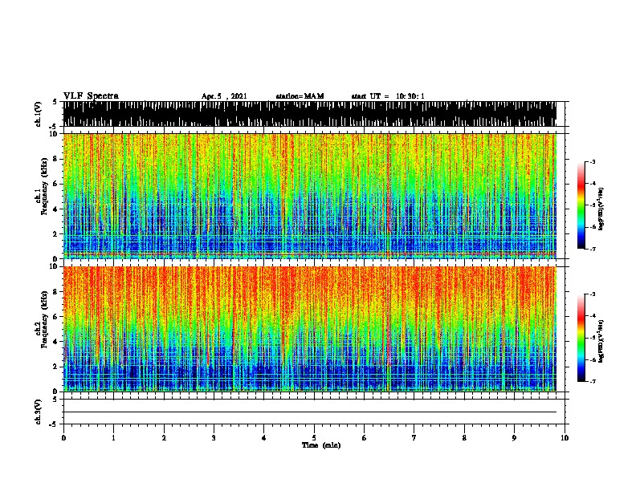This screenshot has width=636, height=491.
Task: Click the "-7" label on ch.1 color bar
Action: click(593, 249)
